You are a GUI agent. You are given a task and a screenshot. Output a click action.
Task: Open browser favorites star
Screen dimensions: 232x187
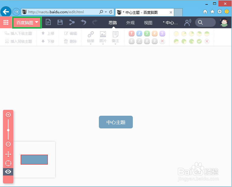pyautogui.click(x=212, y=11)
